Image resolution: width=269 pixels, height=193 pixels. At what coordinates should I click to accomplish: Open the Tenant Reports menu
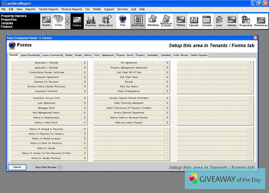pyautogui.click(x=48, y=9)
